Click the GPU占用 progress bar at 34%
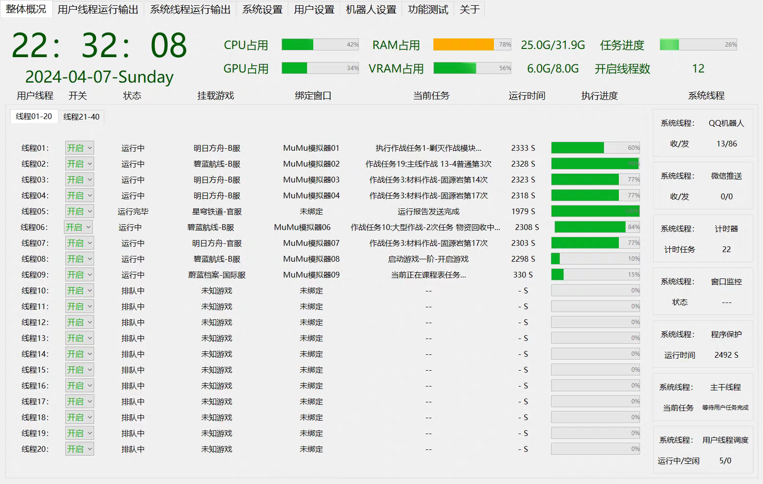The image size is (763, 484). [320, 68]
